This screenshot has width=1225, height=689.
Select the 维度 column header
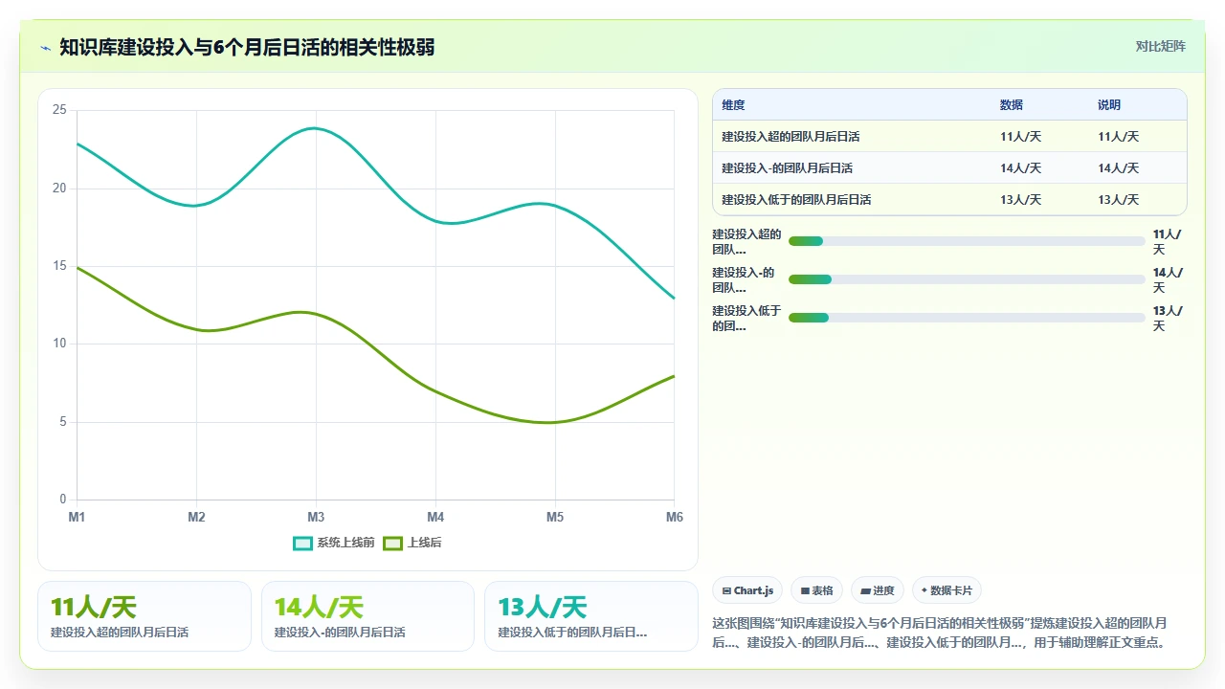[x=733, y=105]
